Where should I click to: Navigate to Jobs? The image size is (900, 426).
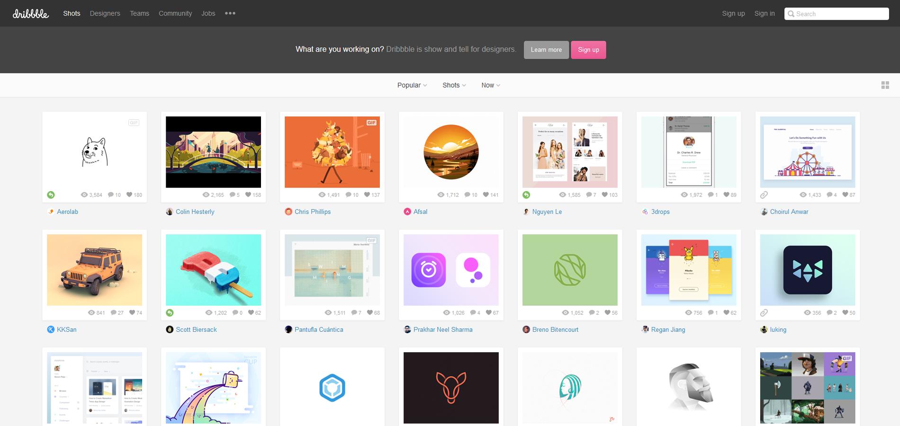pyautogui.click(x=208, y=13)
